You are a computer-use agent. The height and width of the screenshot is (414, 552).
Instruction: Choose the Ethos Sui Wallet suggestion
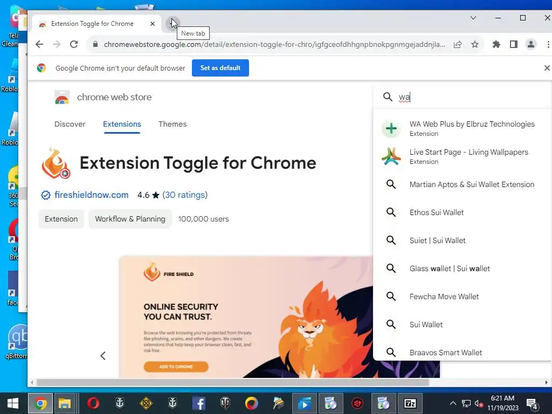[463, 212]
